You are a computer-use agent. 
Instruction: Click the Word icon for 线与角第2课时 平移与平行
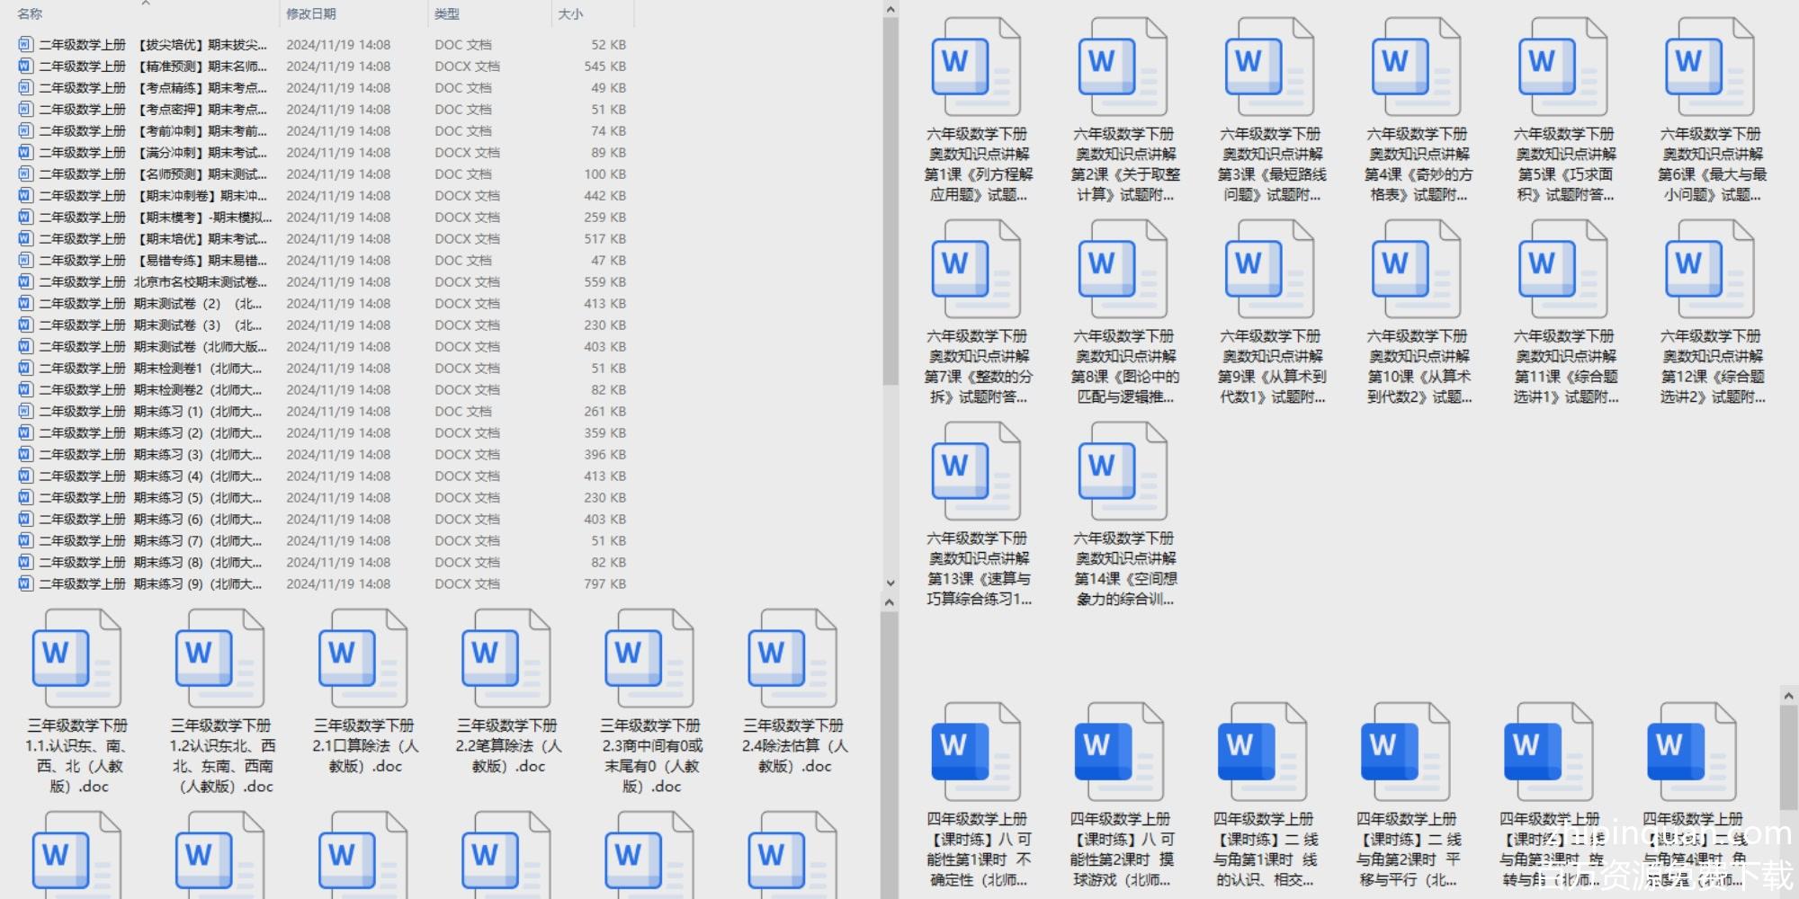coord(1405,752)
